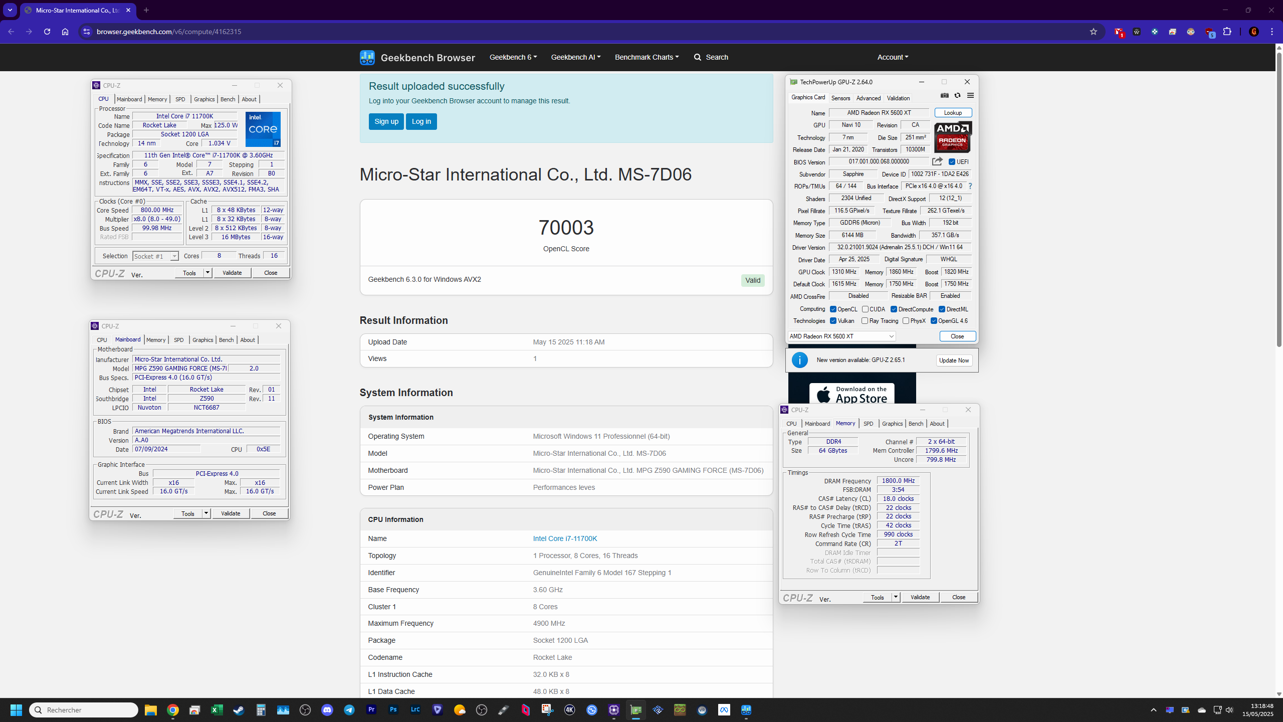Open Tools dropdown arrow in CPU window
The height and width of the screenshot is (722, 1283).
point(207,273)
